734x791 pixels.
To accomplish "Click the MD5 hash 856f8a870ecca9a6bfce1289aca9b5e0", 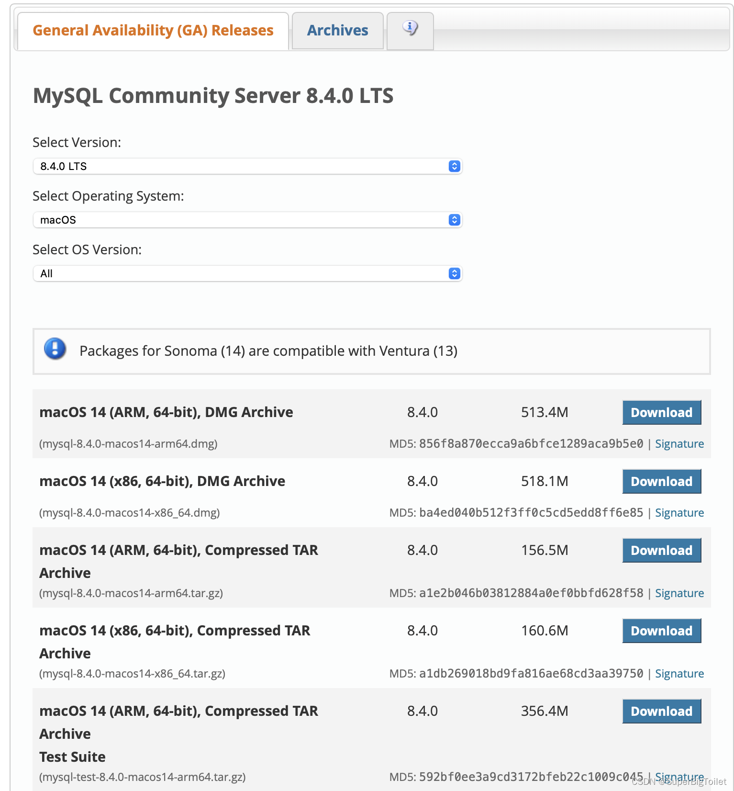I will coord(531,444).
